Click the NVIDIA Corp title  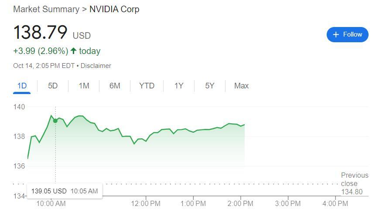pyautogui.click(x=114, y=9)
